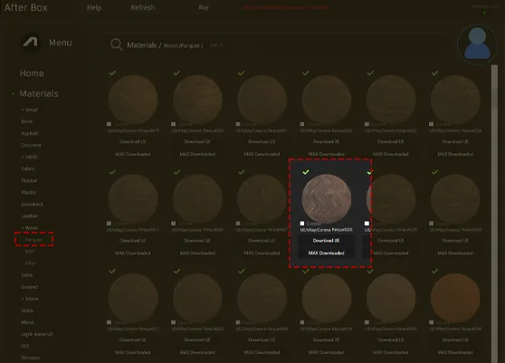Click the green checkmark above Parquet024
Image resolution: width=505 pixels, height=363 pixels.
434,72
